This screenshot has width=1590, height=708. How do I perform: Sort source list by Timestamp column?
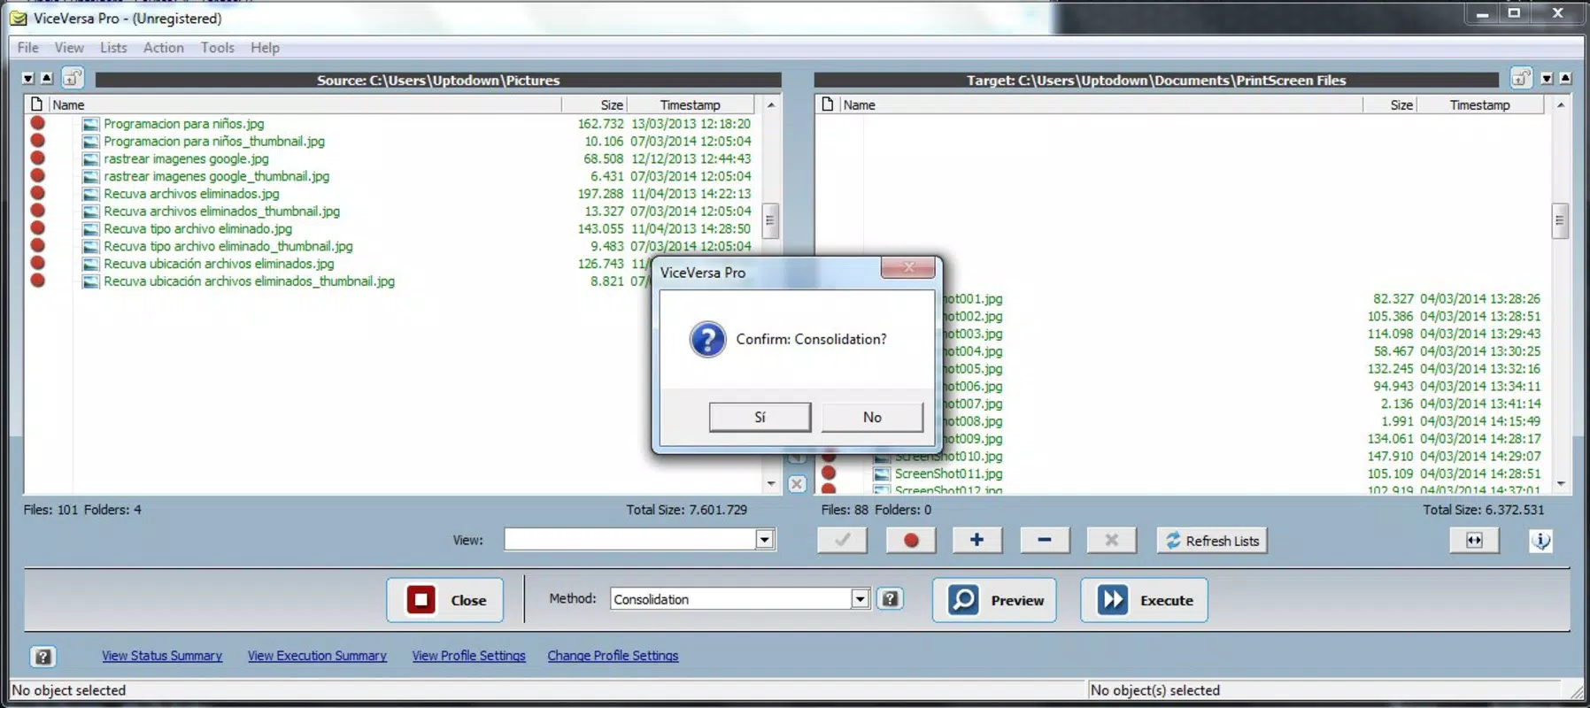(691, 104)
